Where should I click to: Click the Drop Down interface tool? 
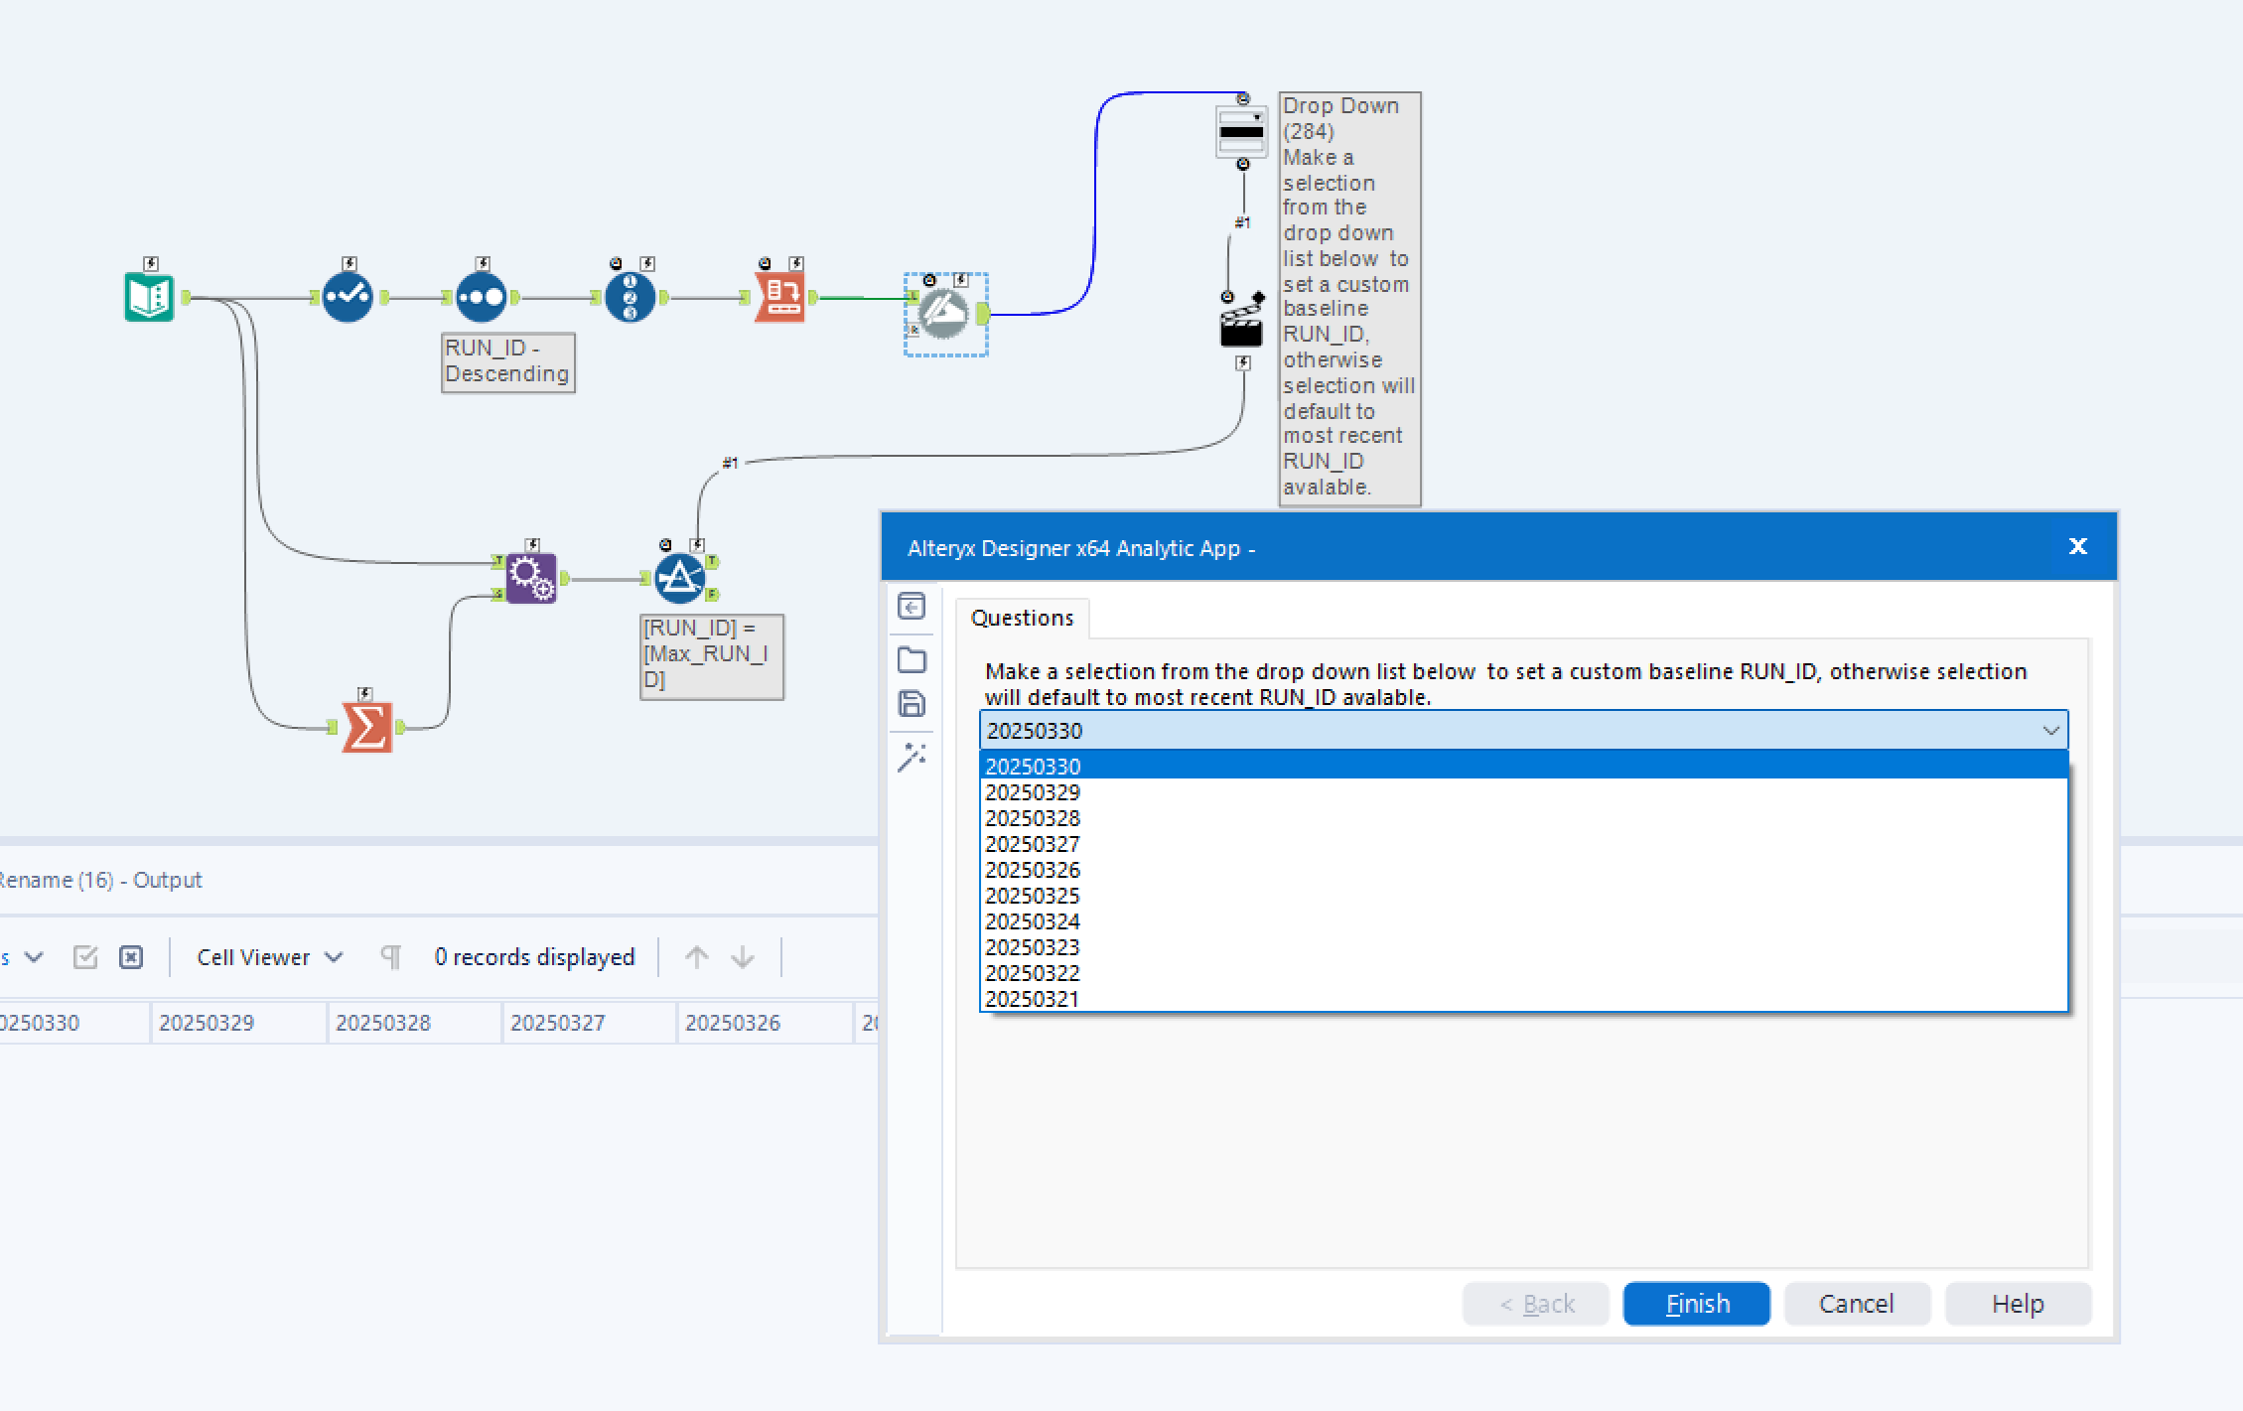1239,132
